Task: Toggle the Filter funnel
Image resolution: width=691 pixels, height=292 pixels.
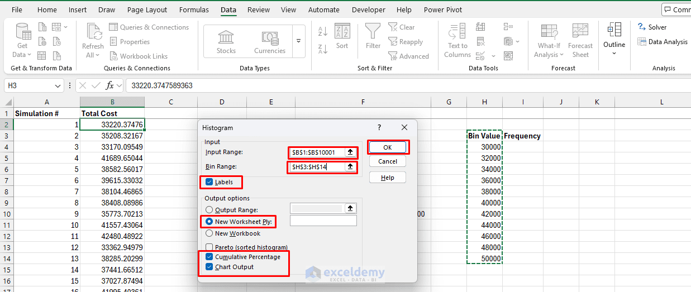Action: click(373, 36)
